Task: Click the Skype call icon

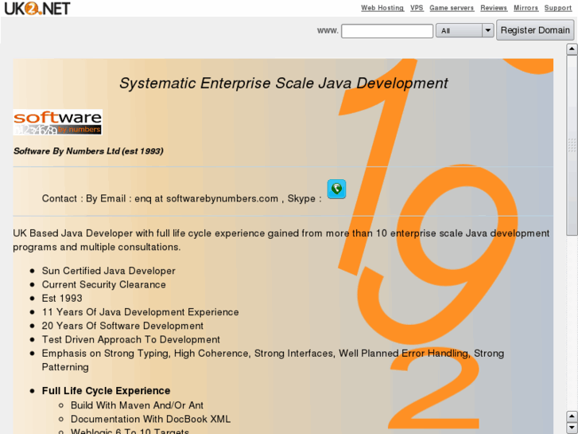Action: (336, 189)
